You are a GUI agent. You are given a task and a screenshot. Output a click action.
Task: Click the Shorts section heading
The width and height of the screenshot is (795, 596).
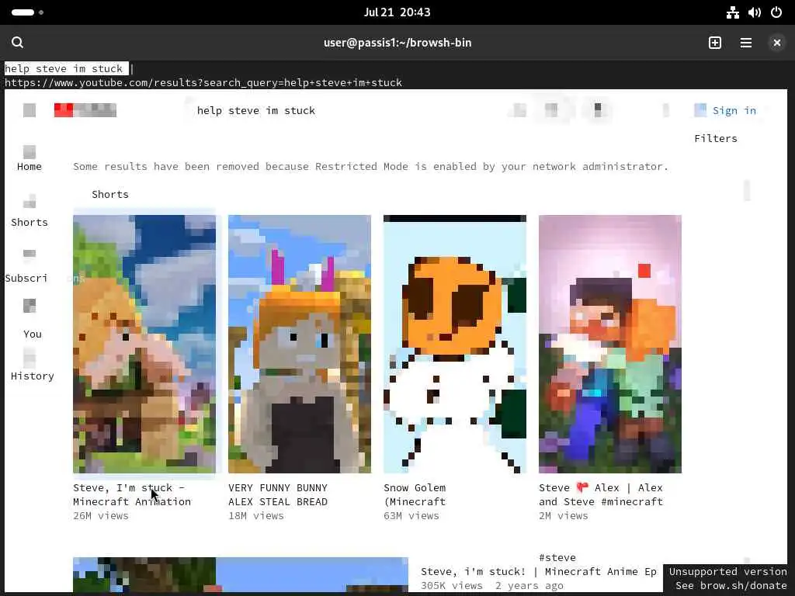[x=110, y=194]
